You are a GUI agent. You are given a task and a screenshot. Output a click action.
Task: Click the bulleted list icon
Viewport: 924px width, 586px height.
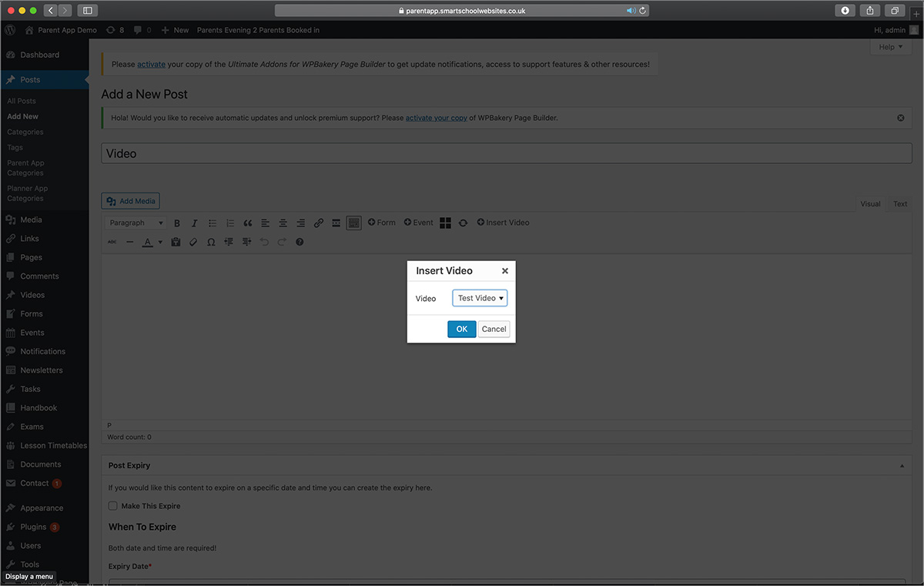coord(213,223)
